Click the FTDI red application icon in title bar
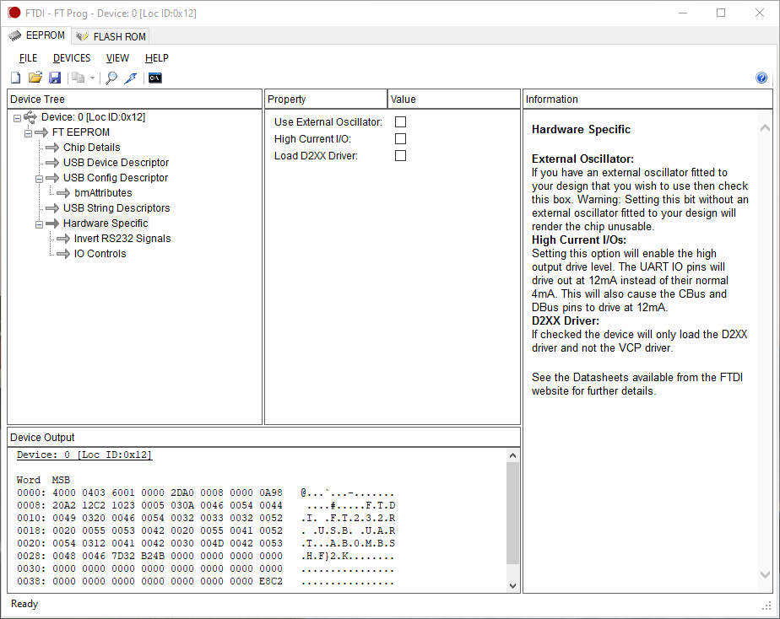Image resolution: width=780 pixels, height=619 pixels. pos(14,13)
